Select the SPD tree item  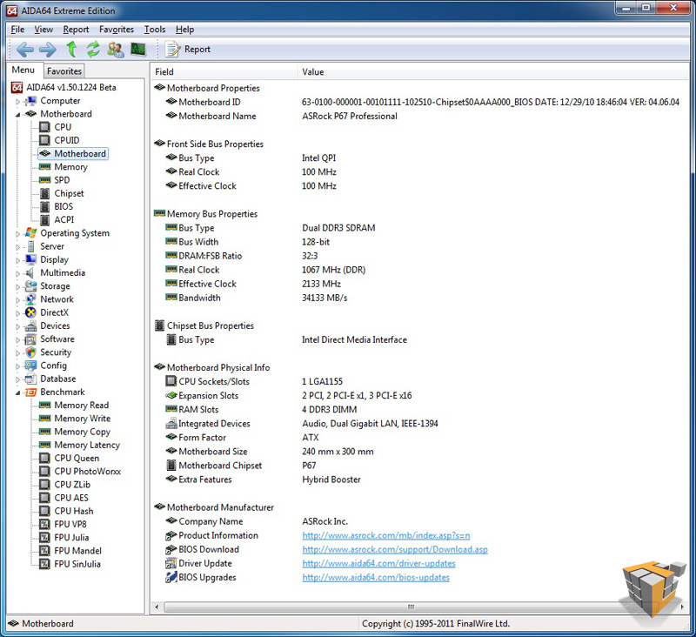pyautogui.click(x=62, y=180)
